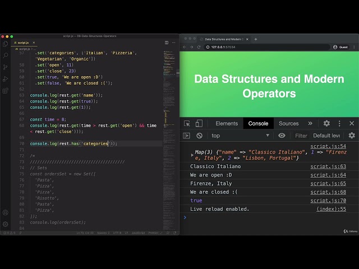
Task: Clear the console
Action: pos(200,136)
